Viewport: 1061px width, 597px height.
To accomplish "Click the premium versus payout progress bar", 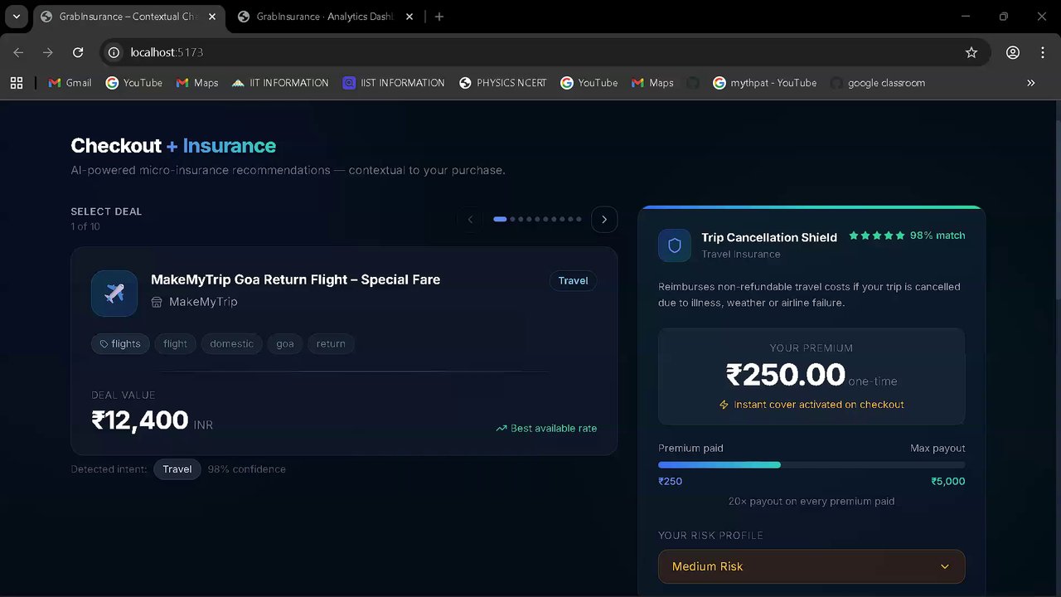I will pyautogui.click(x=811, y=465).
